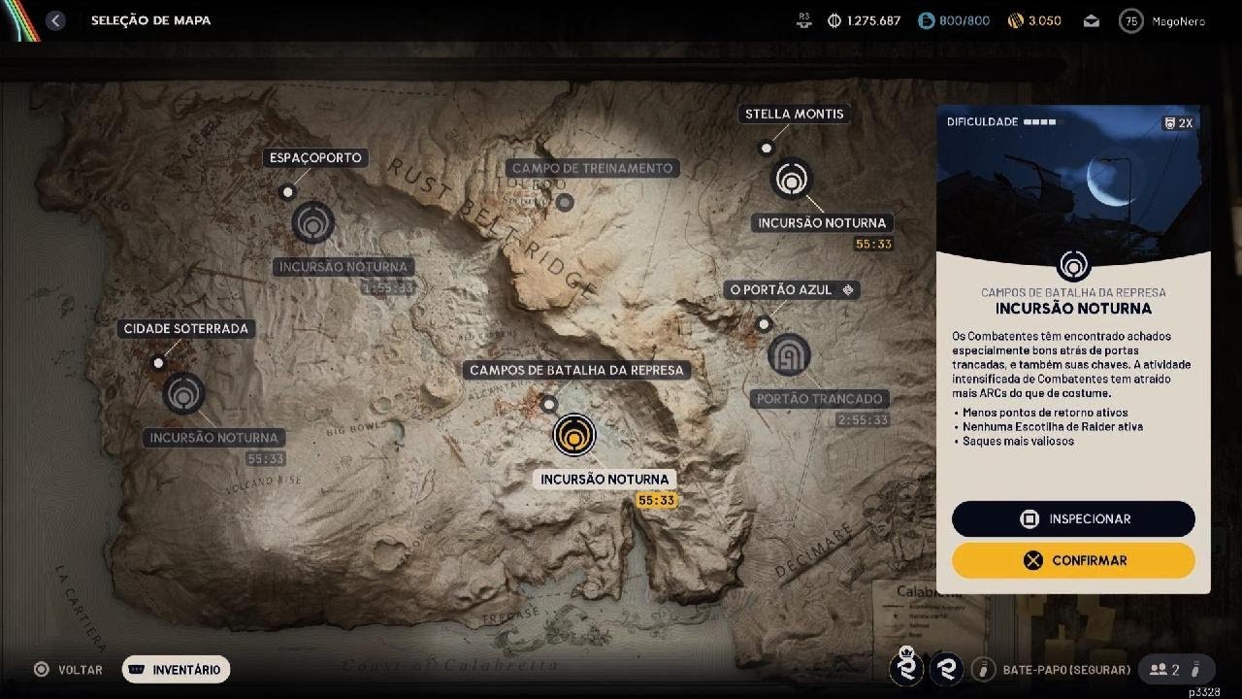Click the 'Saques mais valiosos' bullet
The height and width of the screenshot is (699, 1242).
click(x=1018, y=441)
